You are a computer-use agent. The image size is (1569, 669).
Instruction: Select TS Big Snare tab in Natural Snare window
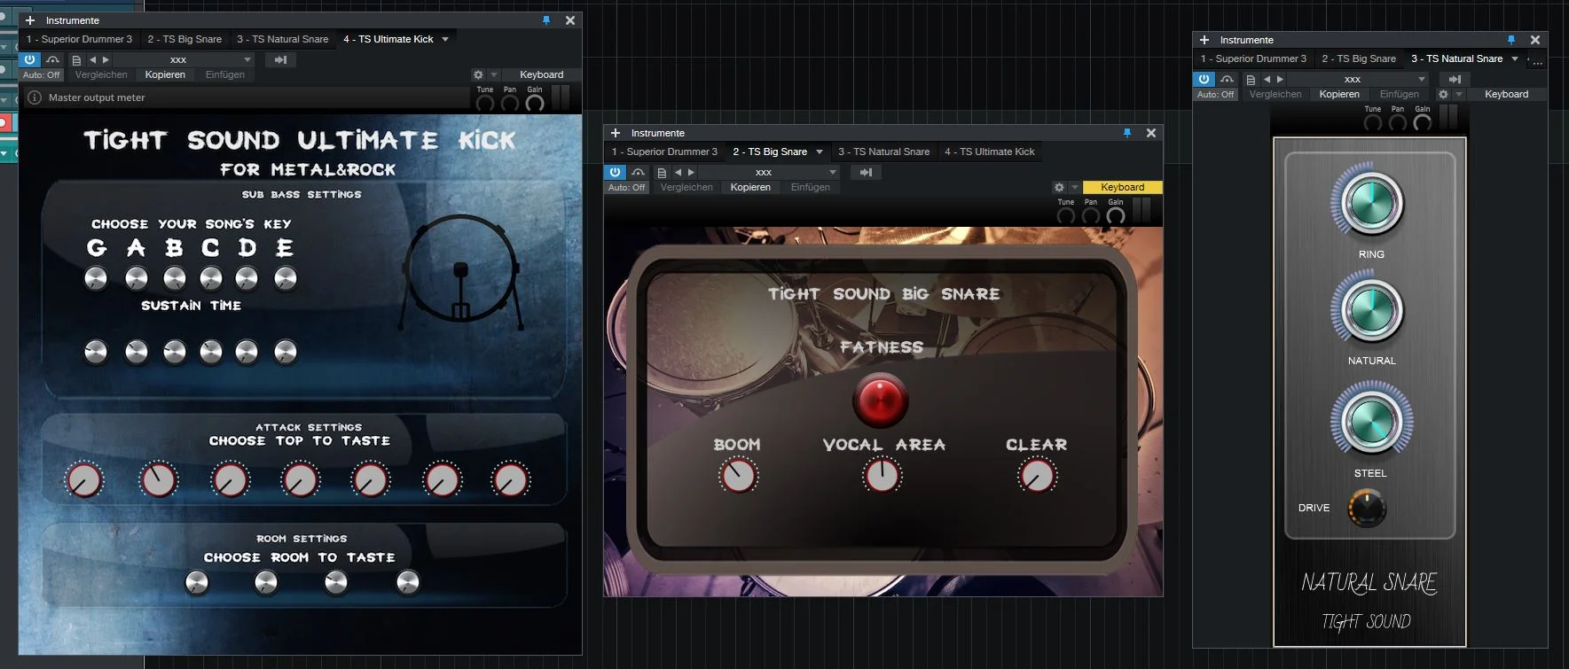coord(1359,59)
